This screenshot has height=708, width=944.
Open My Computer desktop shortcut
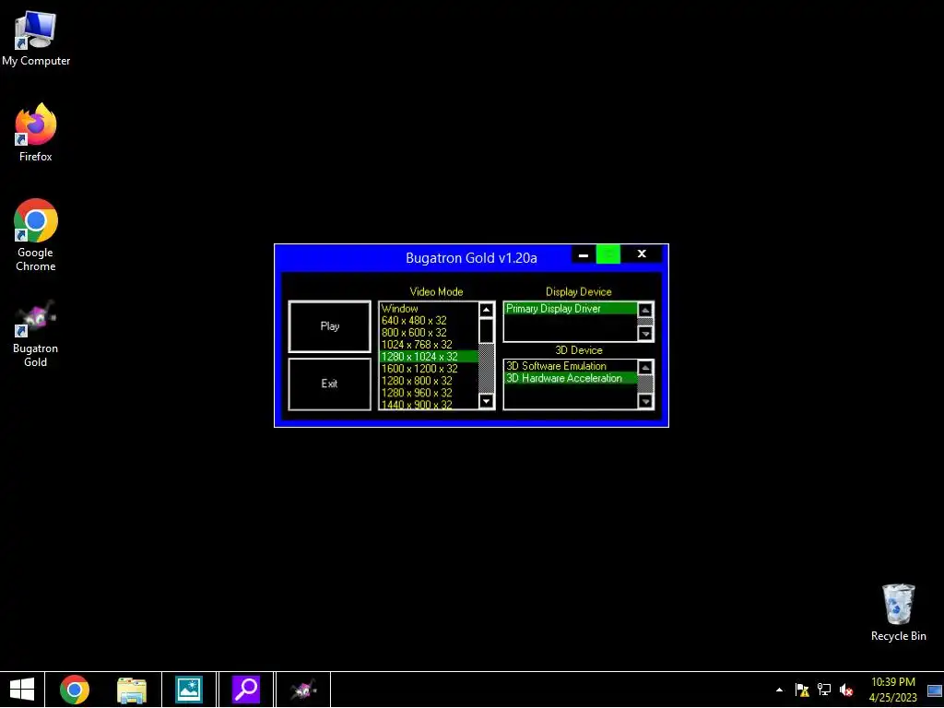point(36,39)
